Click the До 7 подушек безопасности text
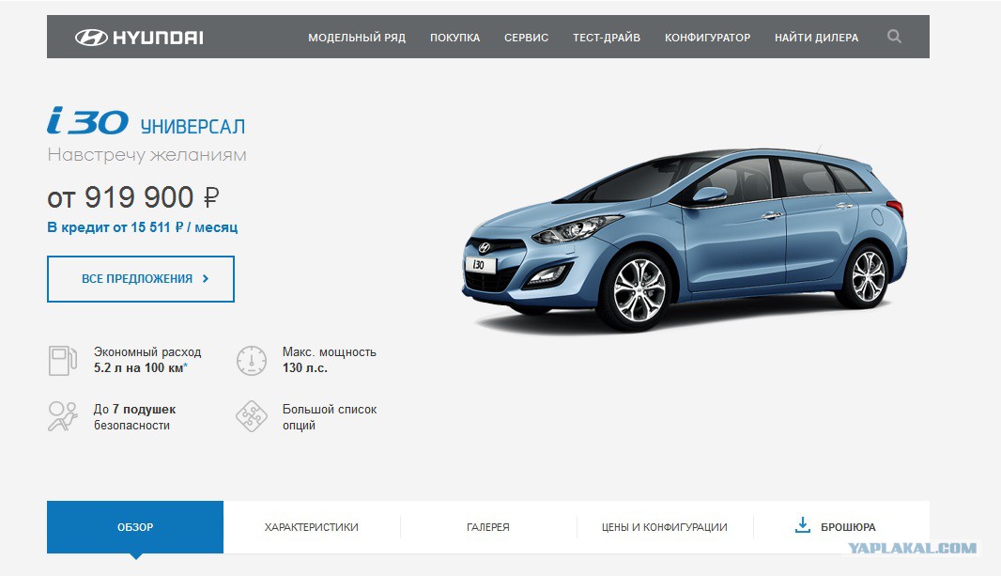The height and width of the screenshot is (576, 1001). pos(134,417)
